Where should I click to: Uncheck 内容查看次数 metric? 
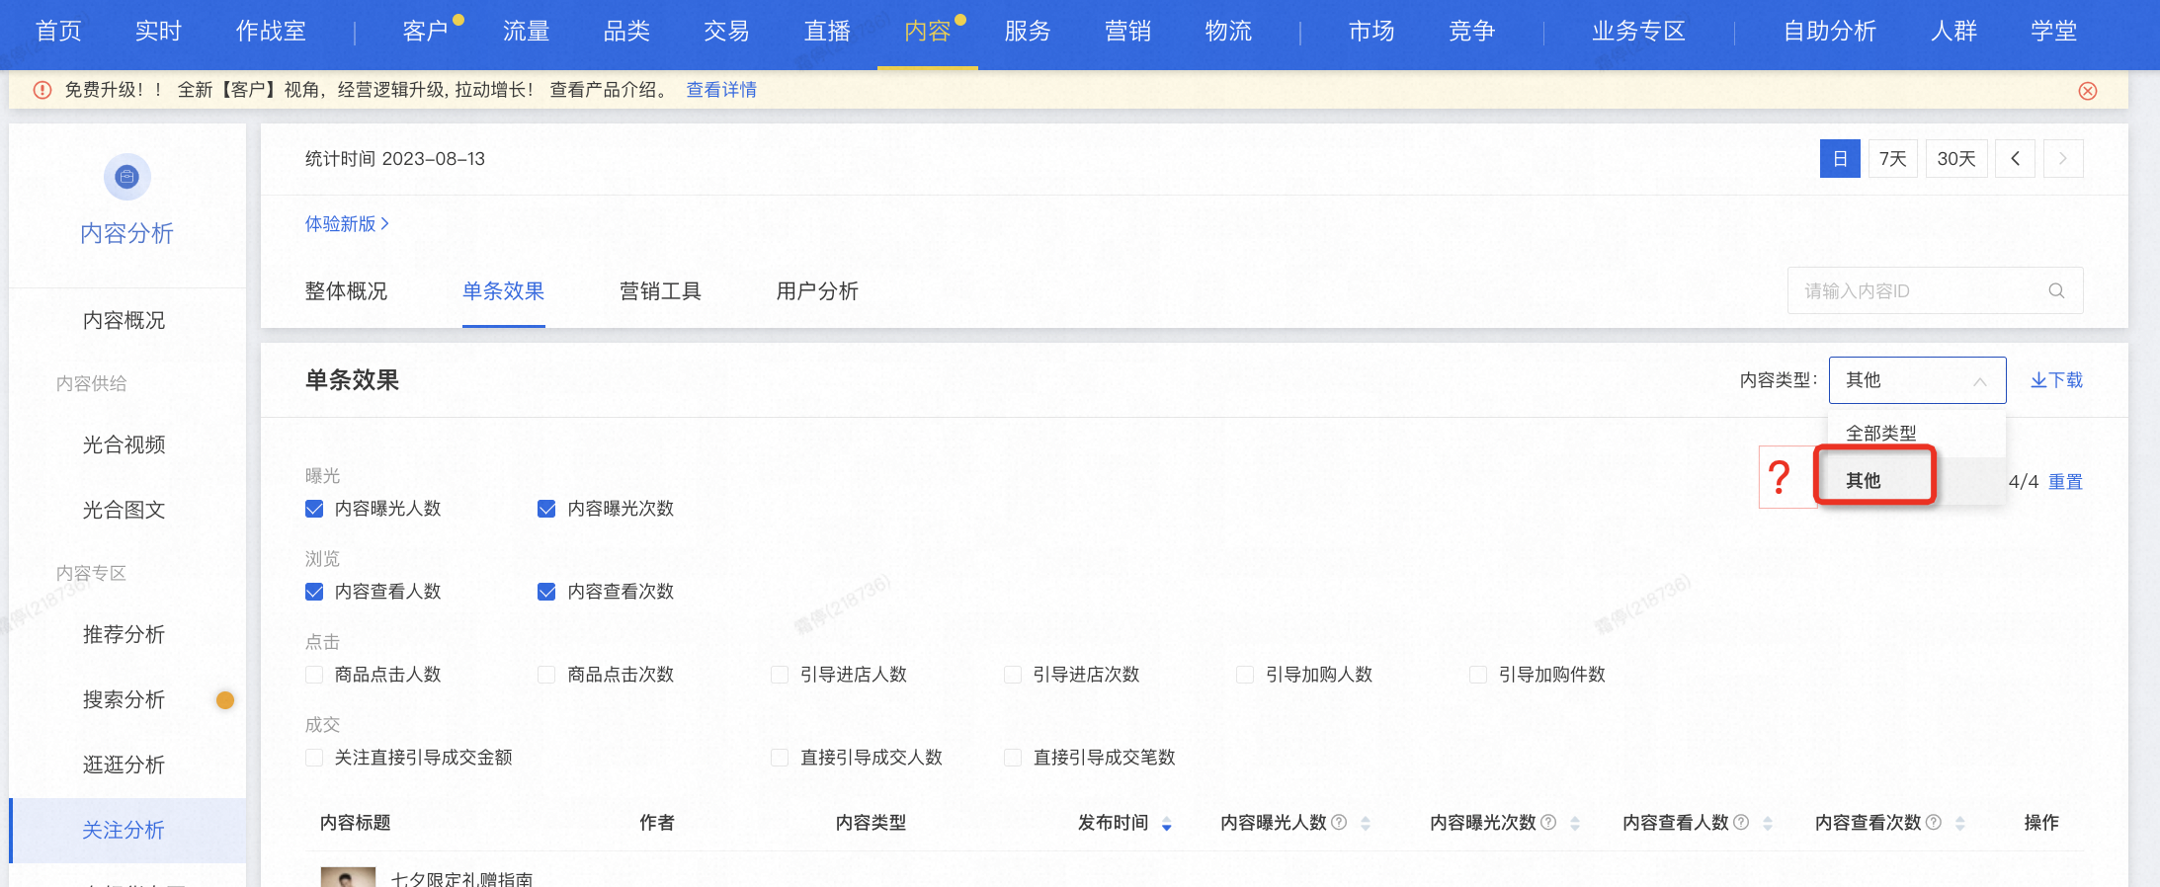(x=546, y=592)
